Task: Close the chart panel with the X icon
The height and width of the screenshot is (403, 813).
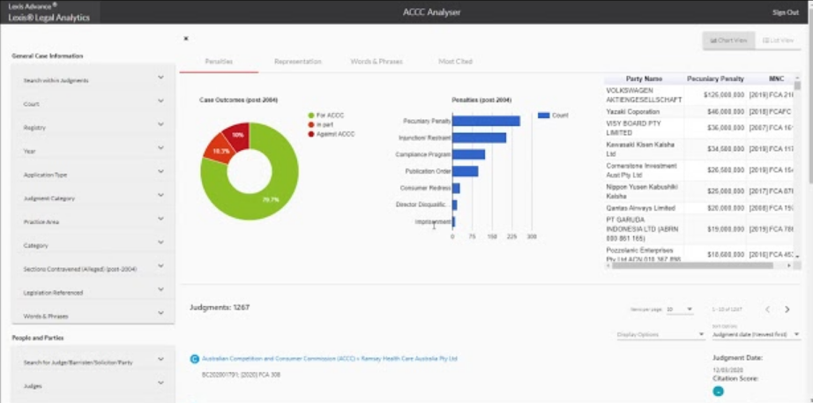Action: (186, 39)
